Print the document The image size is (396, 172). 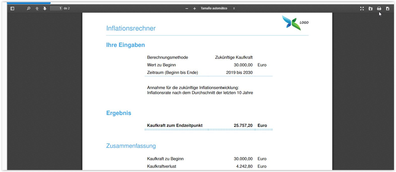379,9
